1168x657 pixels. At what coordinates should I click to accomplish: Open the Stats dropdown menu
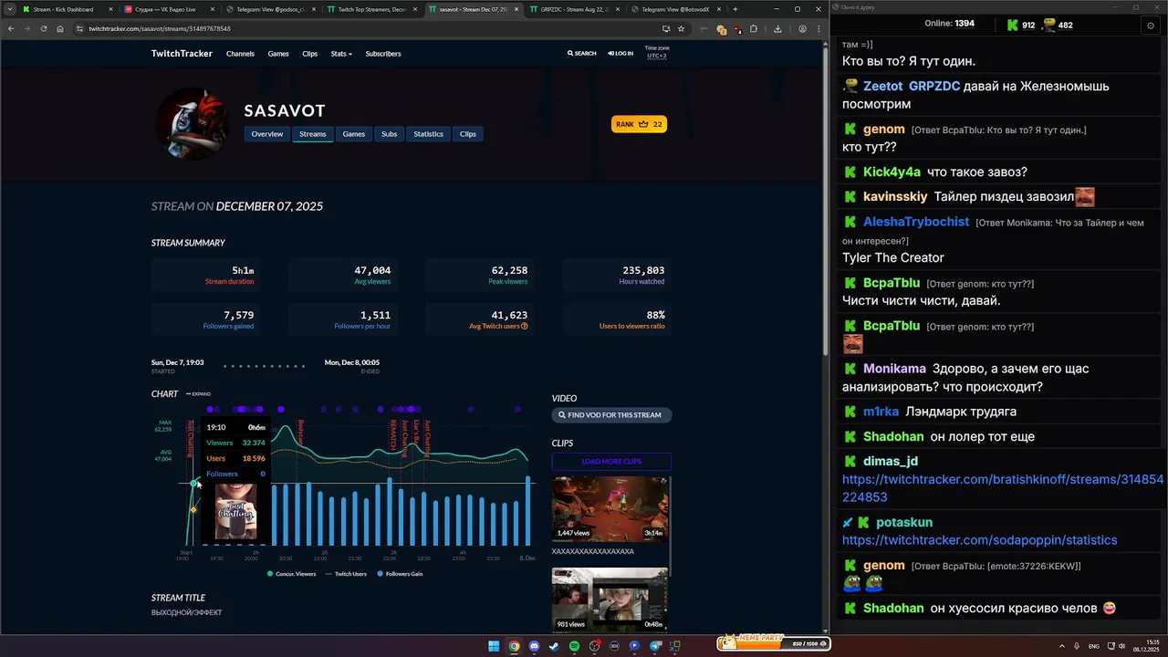[341, 54]
